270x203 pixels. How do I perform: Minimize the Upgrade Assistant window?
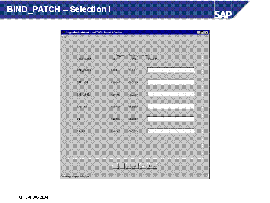(x=199, y=33)
